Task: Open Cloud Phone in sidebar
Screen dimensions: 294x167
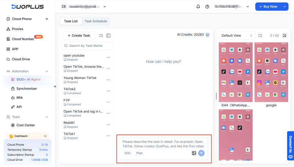Action: pos(22,19)
